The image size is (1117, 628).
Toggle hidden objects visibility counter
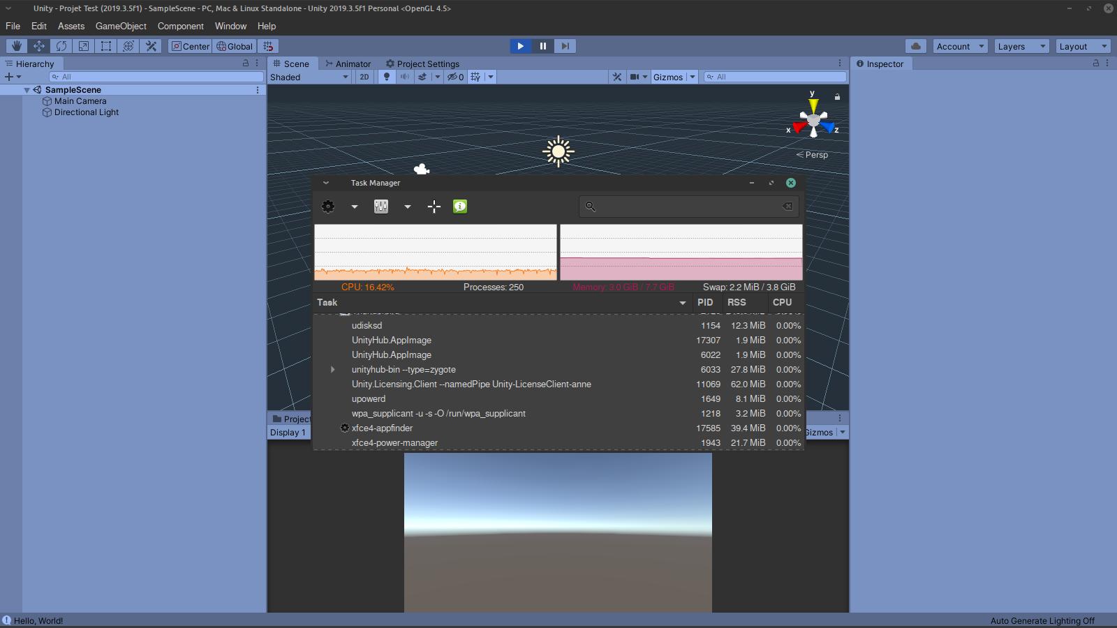coord(455,77)
